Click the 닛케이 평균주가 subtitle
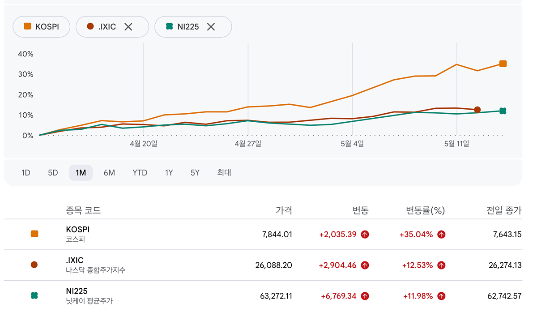 click(89, 301)
